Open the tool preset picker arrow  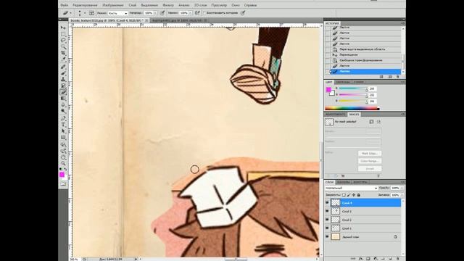point(71,13)
